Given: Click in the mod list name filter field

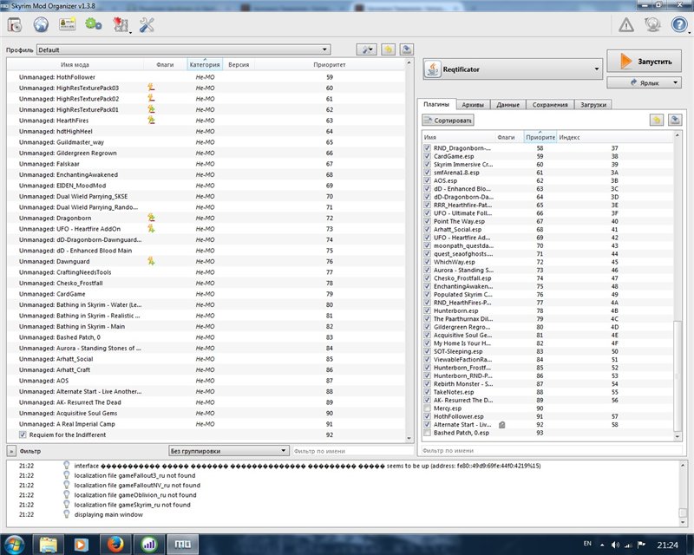Looking at the screenshot, I should tap(352, 451).
